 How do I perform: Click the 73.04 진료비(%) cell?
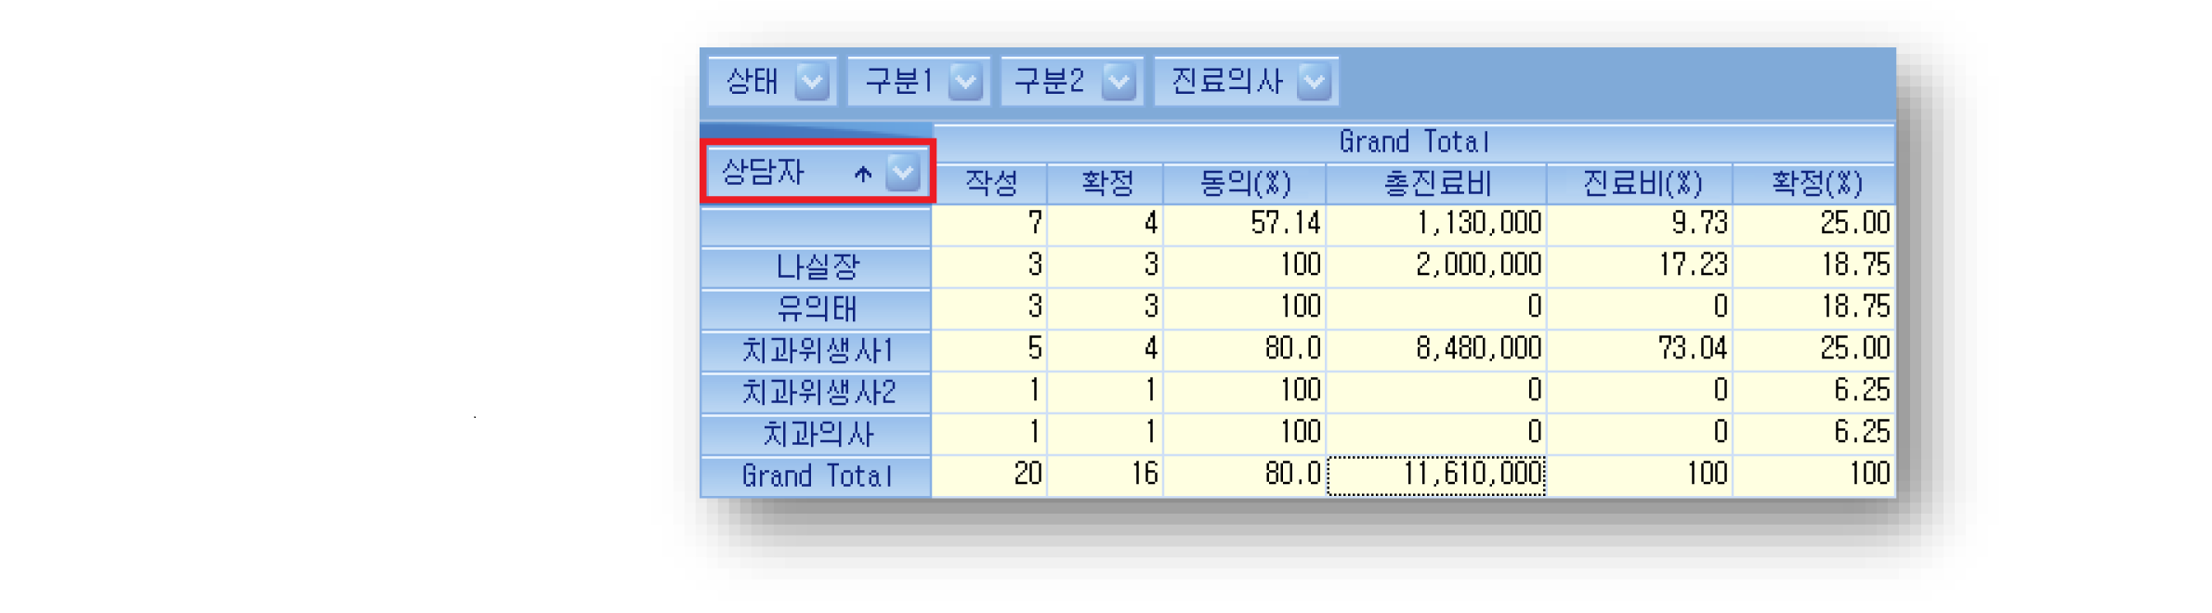1641,350
